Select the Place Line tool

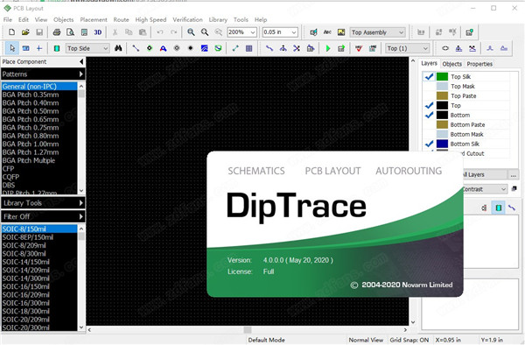pos(136,48)
